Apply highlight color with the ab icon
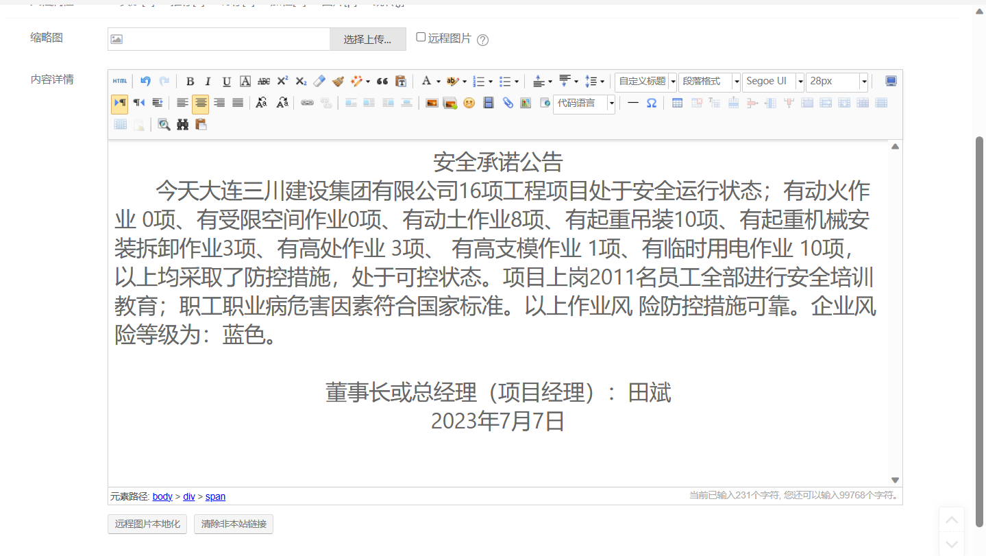 (452, 82)
